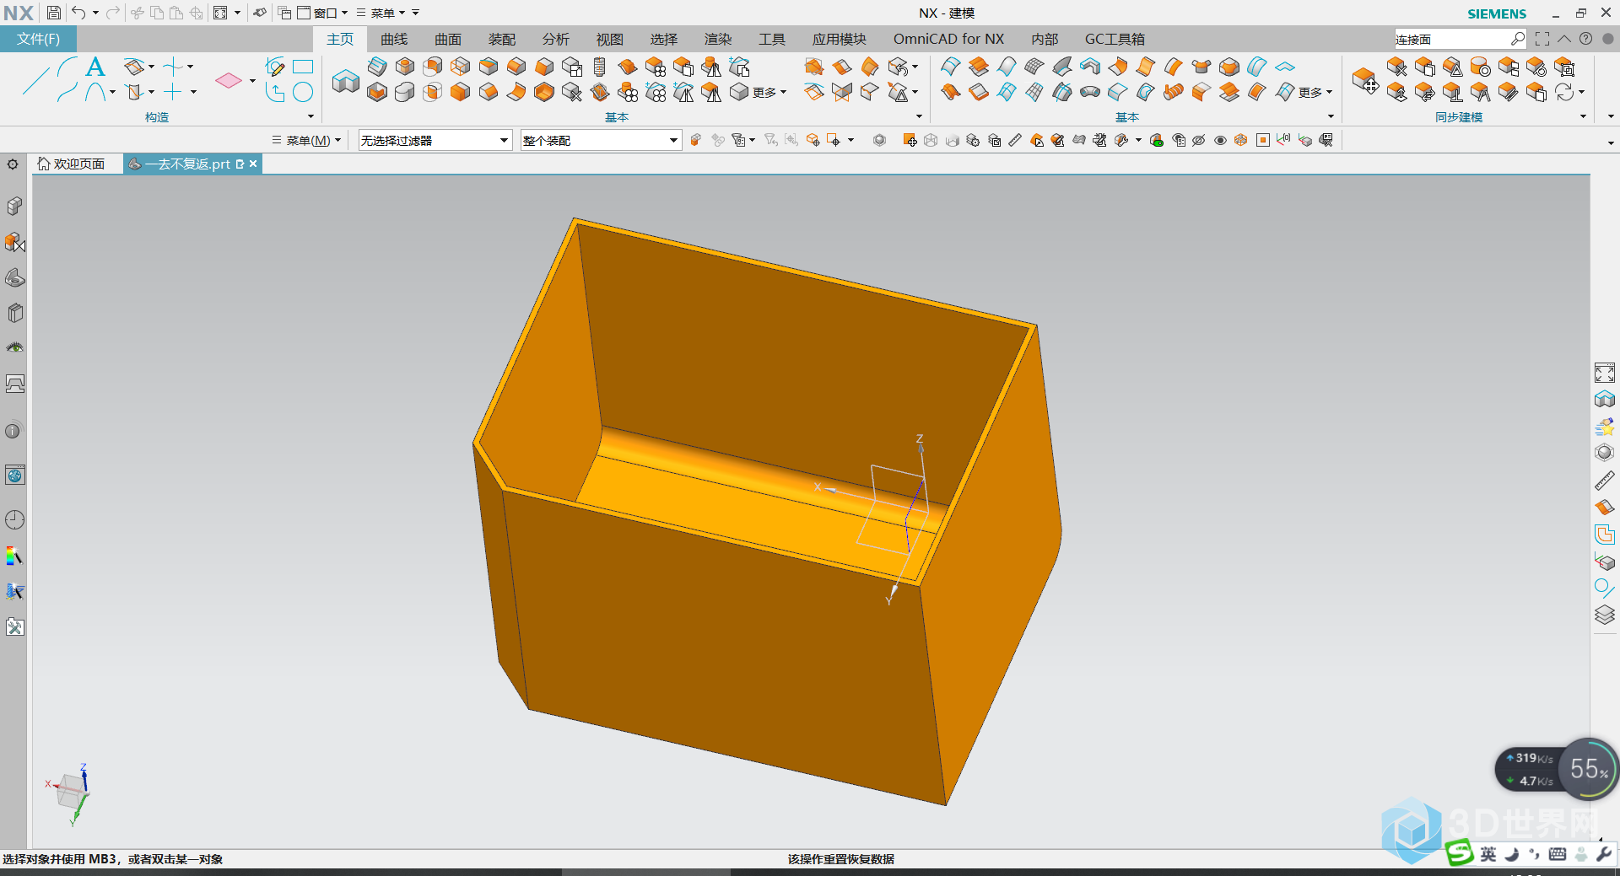The image size is (1620, 876).
Task: Click the large Move Face icon
Action: (x=1365, y=81)
